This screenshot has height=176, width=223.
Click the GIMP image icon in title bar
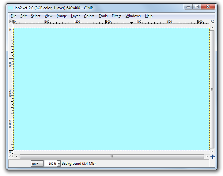point(11,8)
